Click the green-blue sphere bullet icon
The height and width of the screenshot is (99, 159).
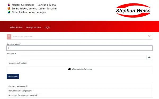9,12
